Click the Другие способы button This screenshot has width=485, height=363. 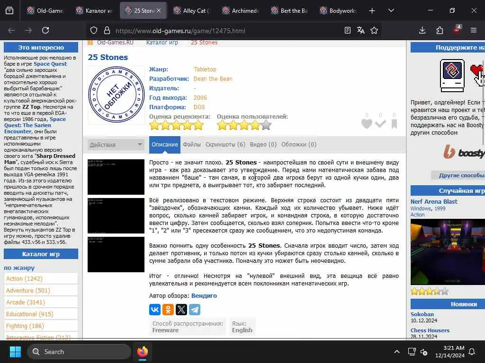(458, 175)
